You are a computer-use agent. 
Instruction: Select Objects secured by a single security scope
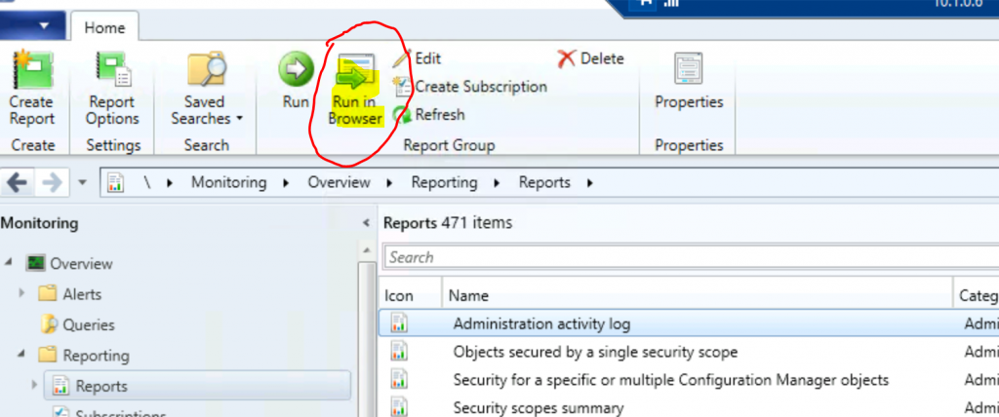[x=595, y=352]
